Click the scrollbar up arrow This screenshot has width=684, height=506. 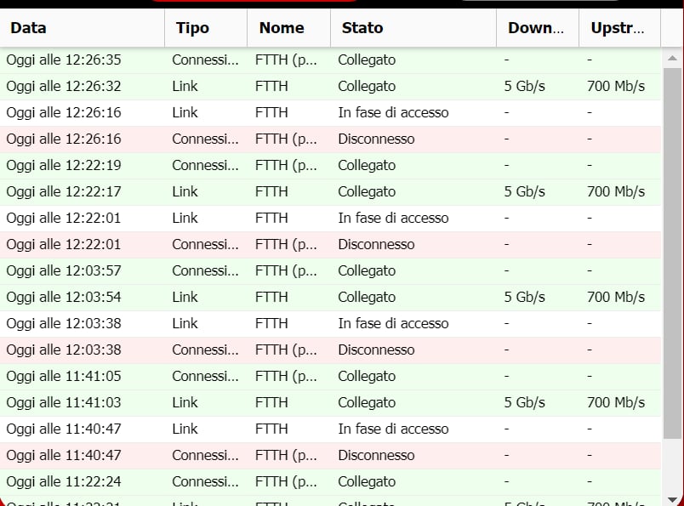click(x=672, y=59)
